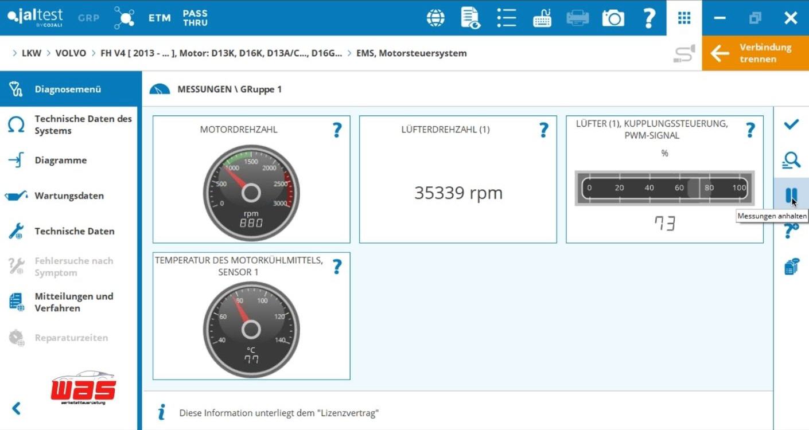
Task: Click the globe language icon in header
Action: click(x=435, y=18)
